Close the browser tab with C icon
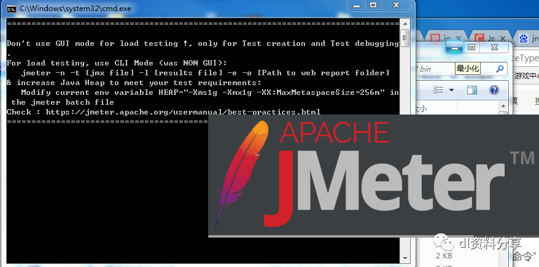This screenshot has width=539, height=267. (x=502, y=39)
